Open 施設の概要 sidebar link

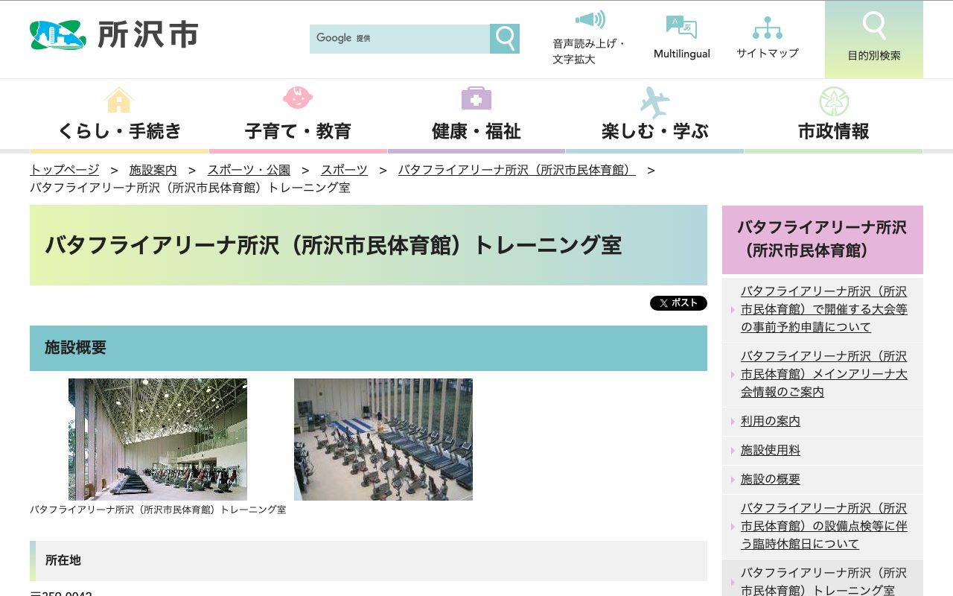771,479
